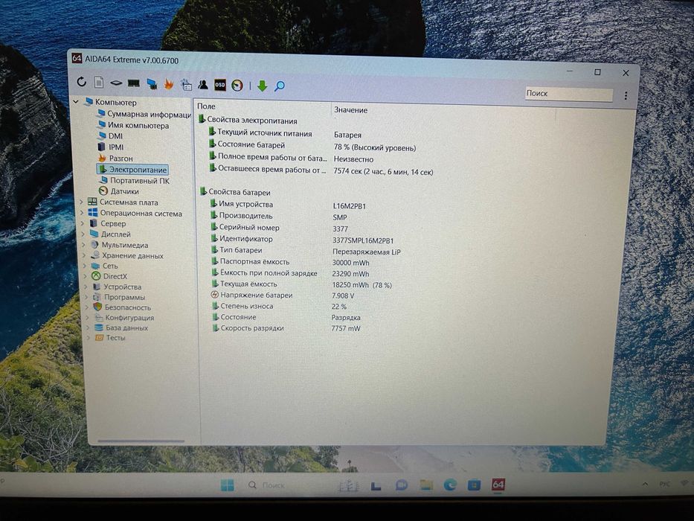Launch Microsoft Edge from the taskbar
Viewport: 694px width, 521px height.
[x=450, y=485]
